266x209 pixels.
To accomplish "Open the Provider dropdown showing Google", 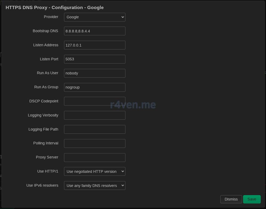I will [94, 17].
